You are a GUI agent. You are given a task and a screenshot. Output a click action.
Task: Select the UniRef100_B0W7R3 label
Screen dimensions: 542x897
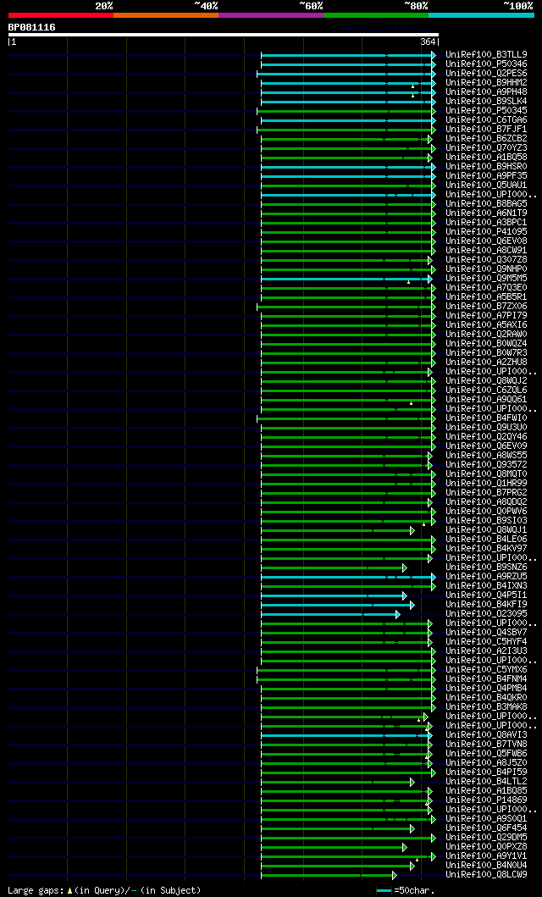(487, 353)
